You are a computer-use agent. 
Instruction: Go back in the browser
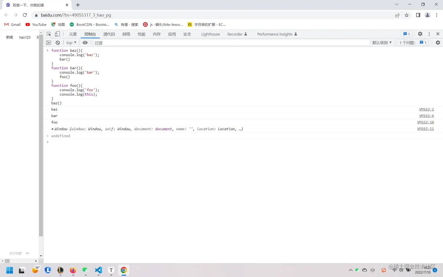click(6, 15)
